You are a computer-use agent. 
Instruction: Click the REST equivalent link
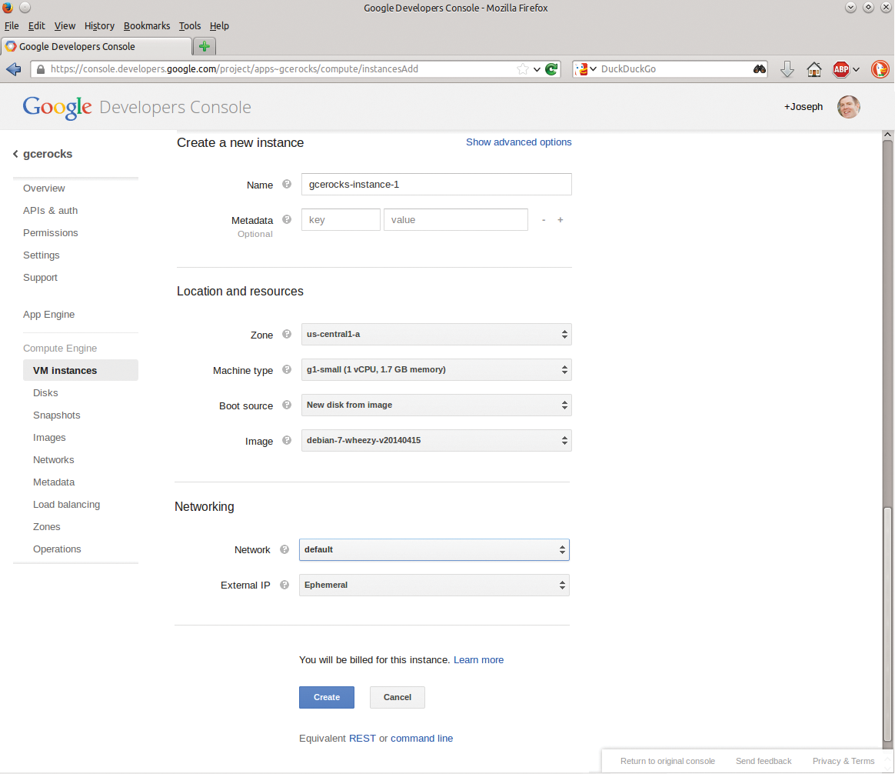362,738
